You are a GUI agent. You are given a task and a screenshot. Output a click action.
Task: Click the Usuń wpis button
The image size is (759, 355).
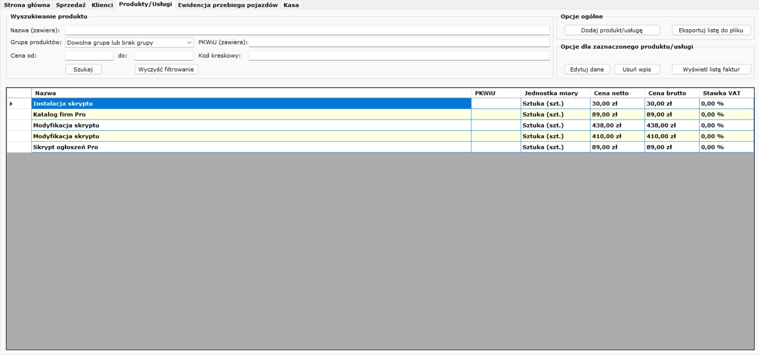pos(636,69)
